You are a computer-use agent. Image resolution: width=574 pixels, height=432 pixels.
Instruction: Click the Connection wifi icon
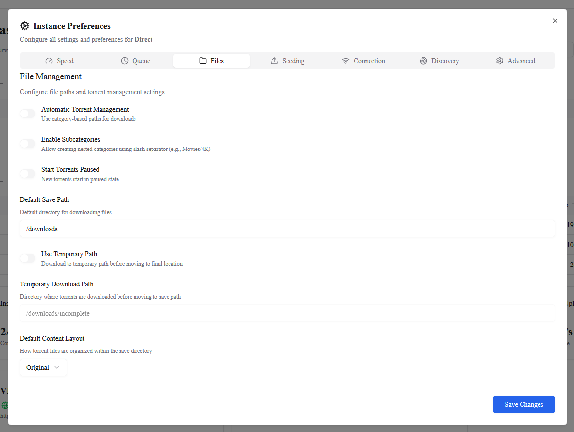[x=346, y=61]
